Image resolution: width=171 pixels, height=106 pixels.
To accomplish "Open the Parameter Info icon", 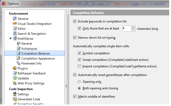I will coord(18,63).
